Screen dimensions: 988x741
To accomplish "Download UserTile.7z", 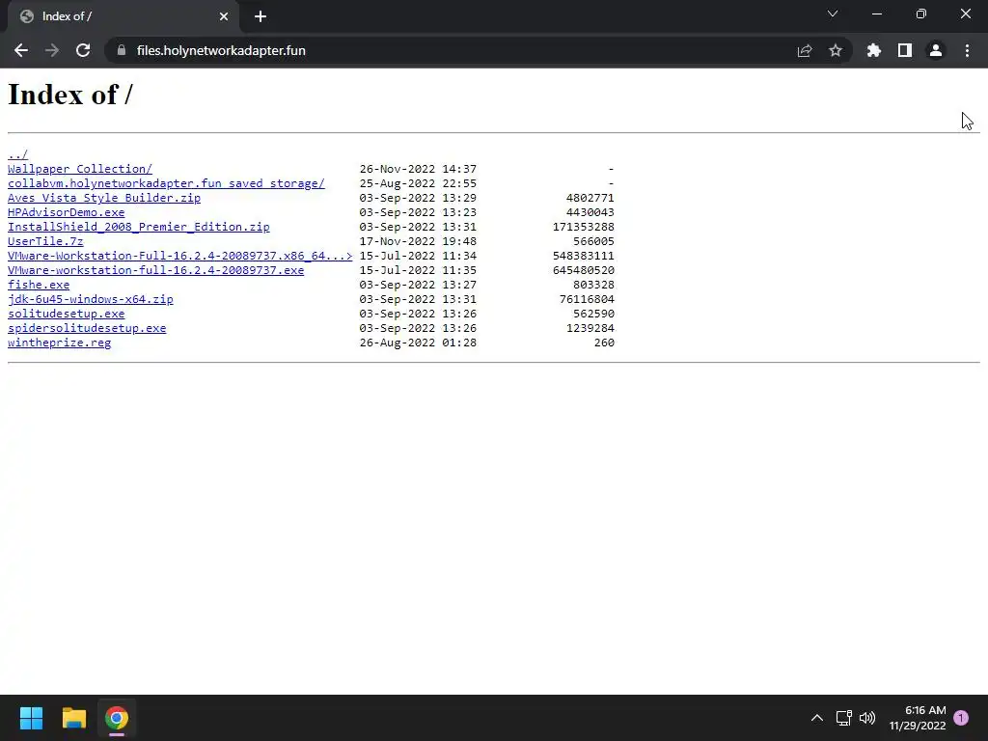I will [x=45, y=241].
